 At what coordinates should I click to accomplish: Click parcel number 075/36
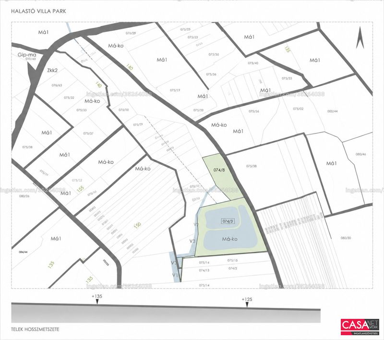[x=211, y=74]
